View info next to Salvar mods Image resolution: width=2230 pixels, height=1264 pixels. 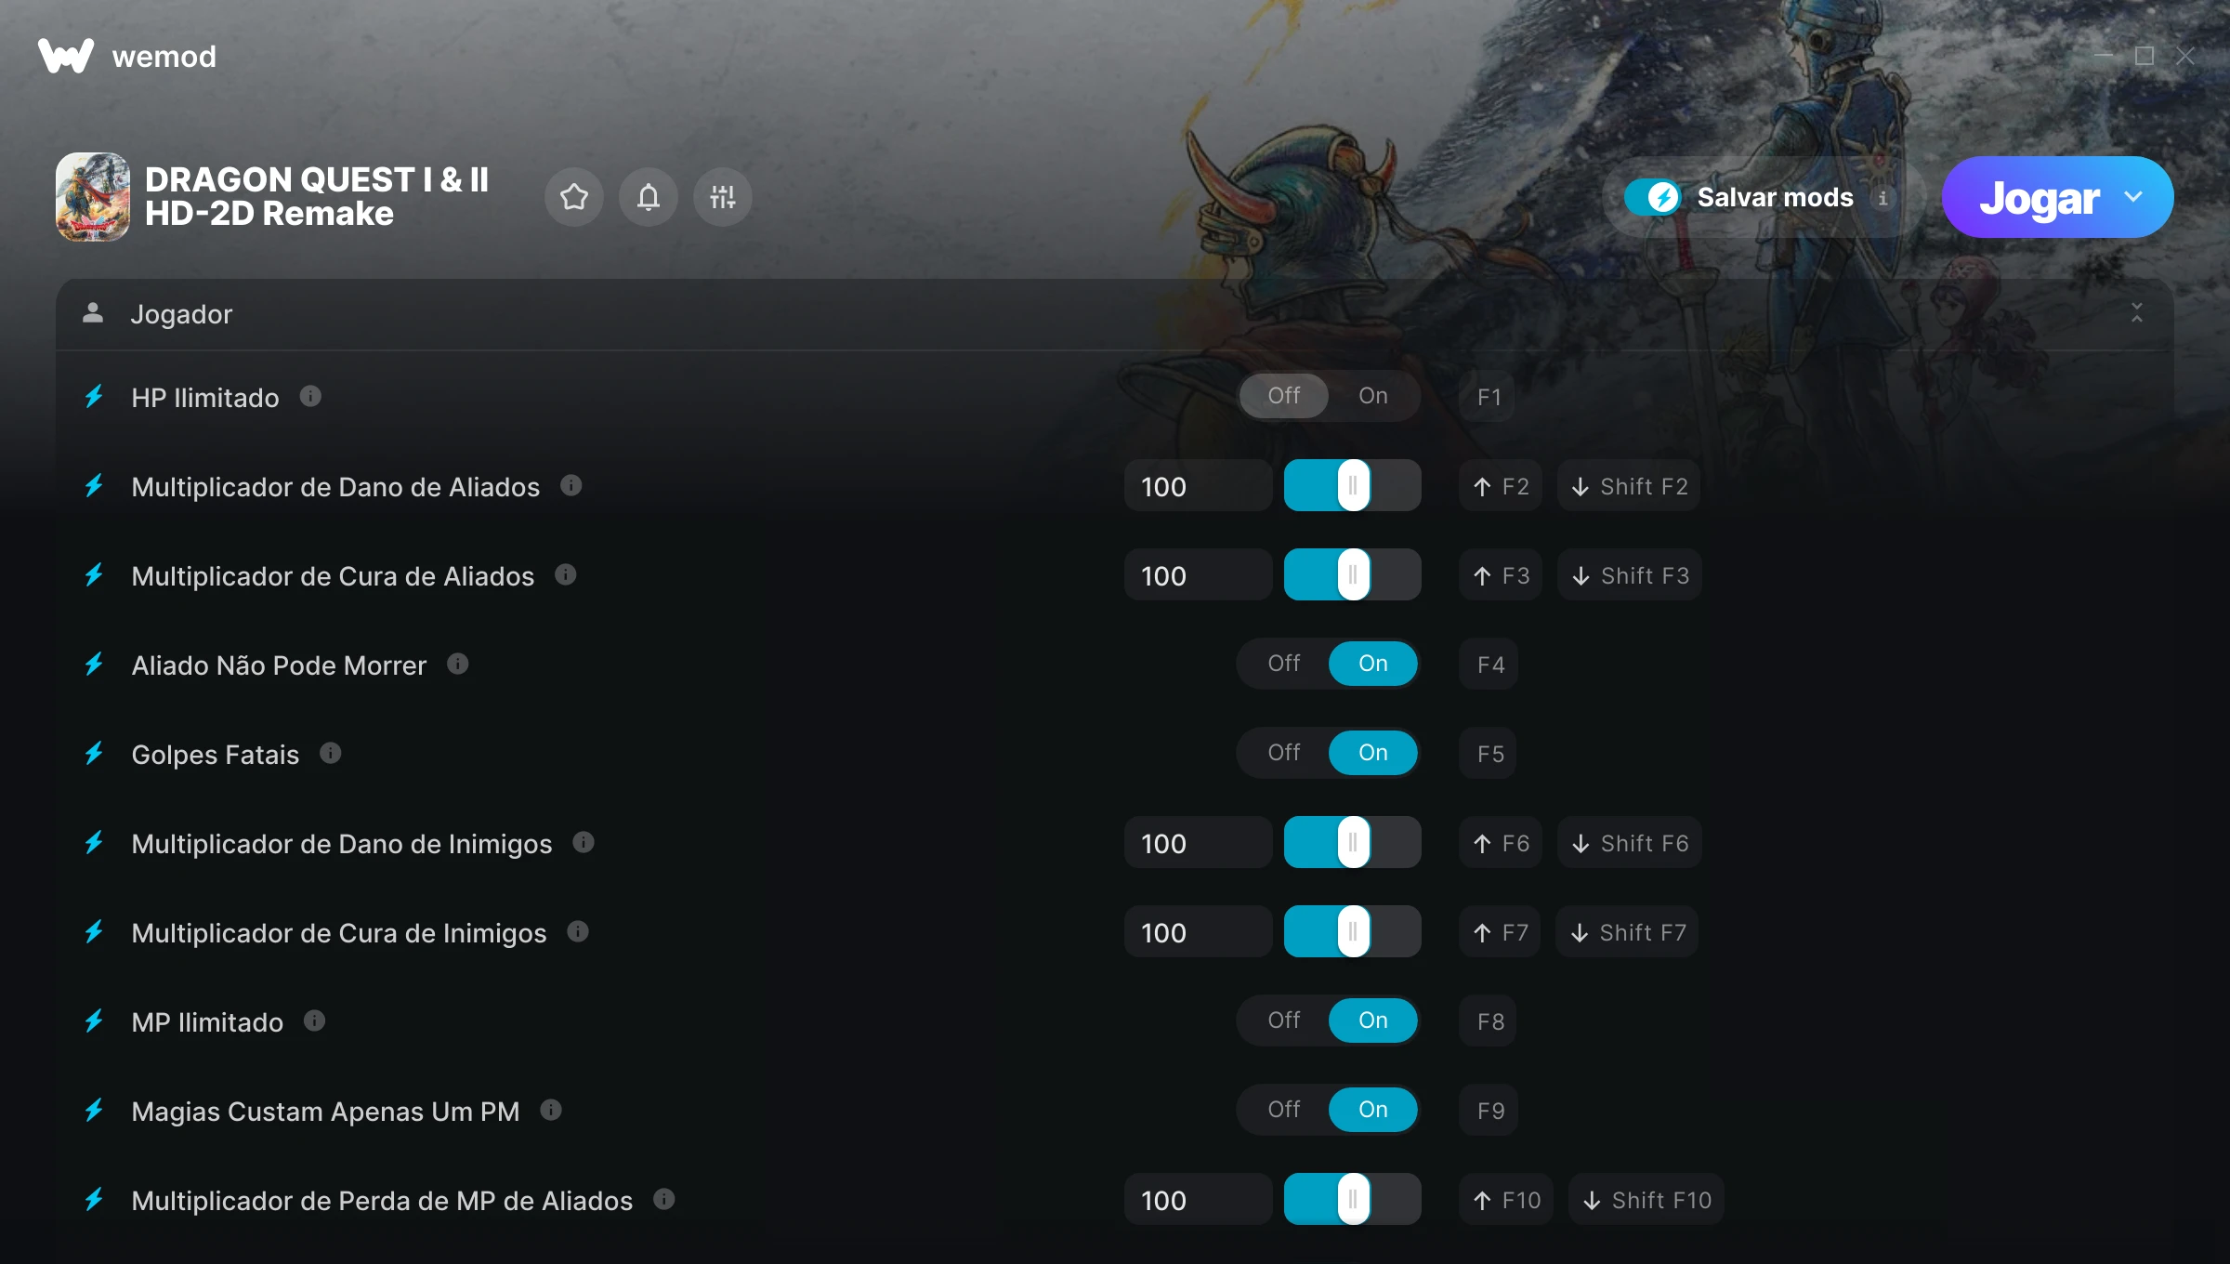[1883, 198]
